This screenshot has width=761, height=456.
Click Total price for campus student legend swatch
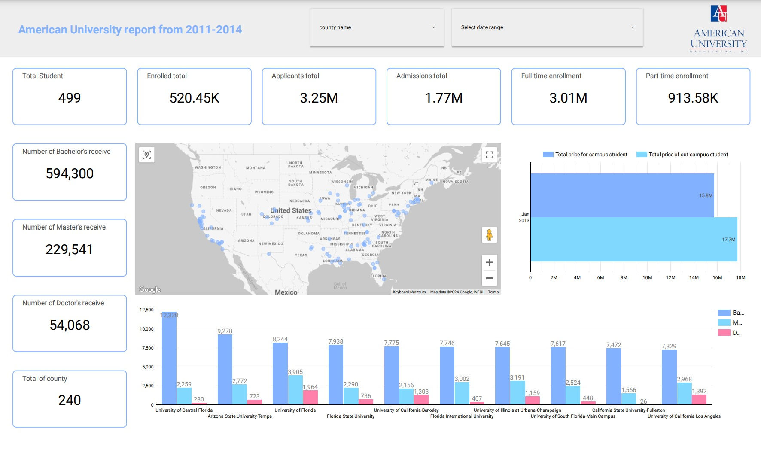point(548,155)
